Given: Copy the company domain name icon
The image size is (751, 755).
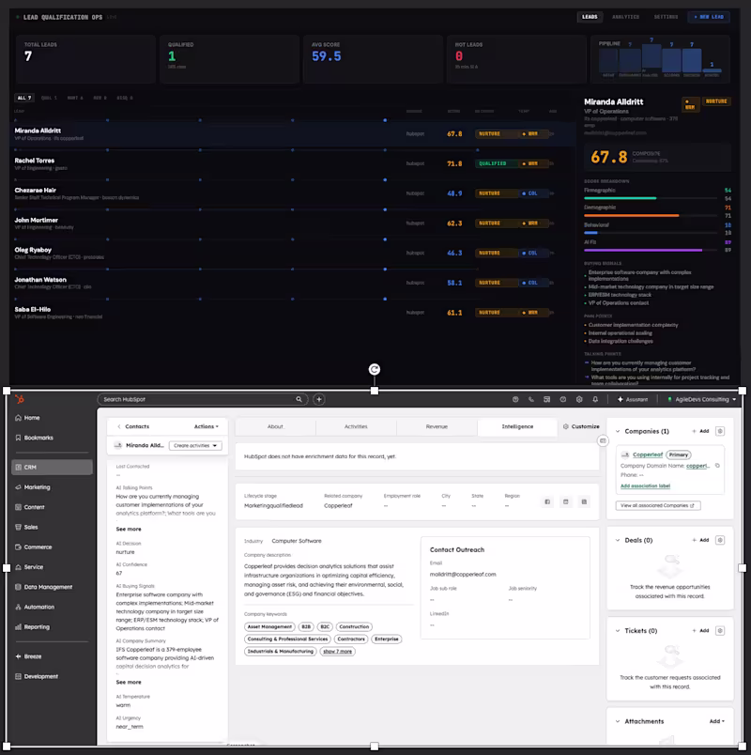Looking at the screenshot, I should (717, 466).
